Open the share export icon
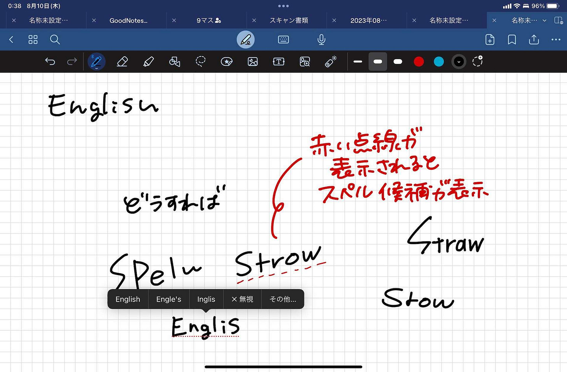This screenshot has height=372, width=567. tap(534, 39)
